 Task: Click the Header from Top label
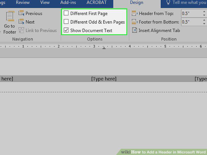pos(156,14)
